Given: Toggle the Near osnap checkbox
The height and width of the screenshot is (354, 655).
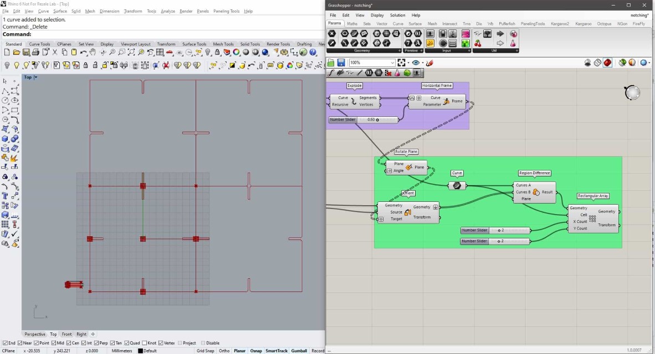Looking at the screenshot, I should (20, 343).
